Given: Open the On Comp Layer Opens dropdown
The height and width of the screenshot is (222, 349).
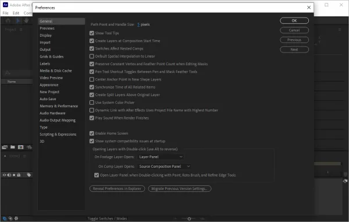Looking at the screenshot, I should pos(164,167).
